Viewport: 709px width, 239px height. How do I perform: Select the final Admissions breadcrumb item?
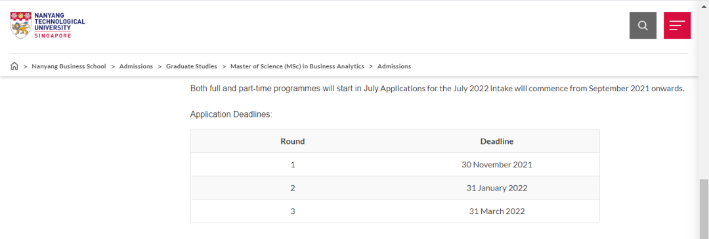click(x=395, y=66)
